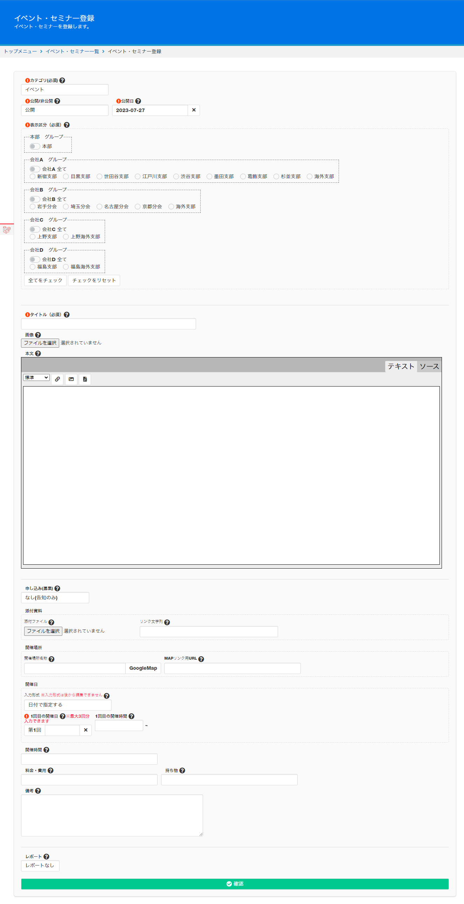Open the カテゴリ dropdown showing イベント
The image size is (464, 904).
tap(64, 90)
